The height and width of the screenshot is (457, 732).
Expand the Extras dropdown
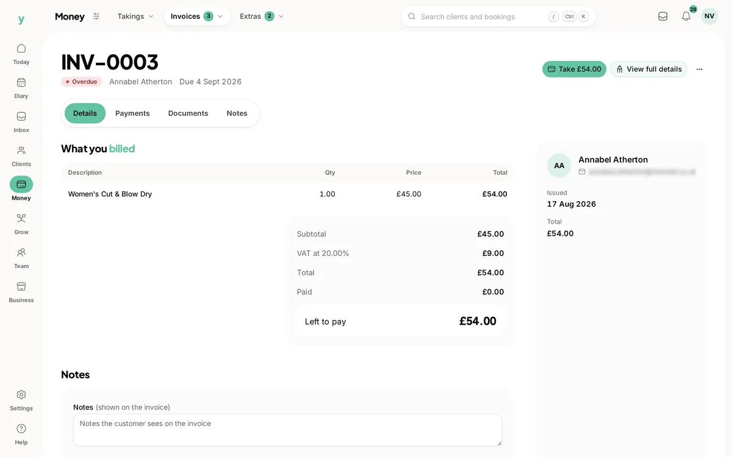262,16
